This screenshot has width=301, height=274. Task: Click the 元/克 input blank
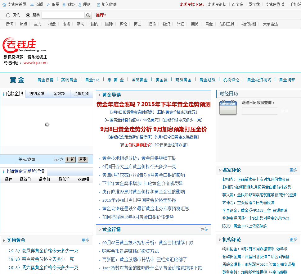[x=46, y=159]
